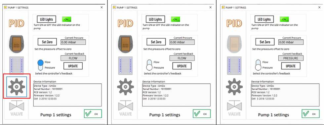Image resolution: width=324 pixels, height=125 pixels.
Task: Click 'Oct 3 2018 12:55:55' in right window
Action: click(x=263, y=99)
